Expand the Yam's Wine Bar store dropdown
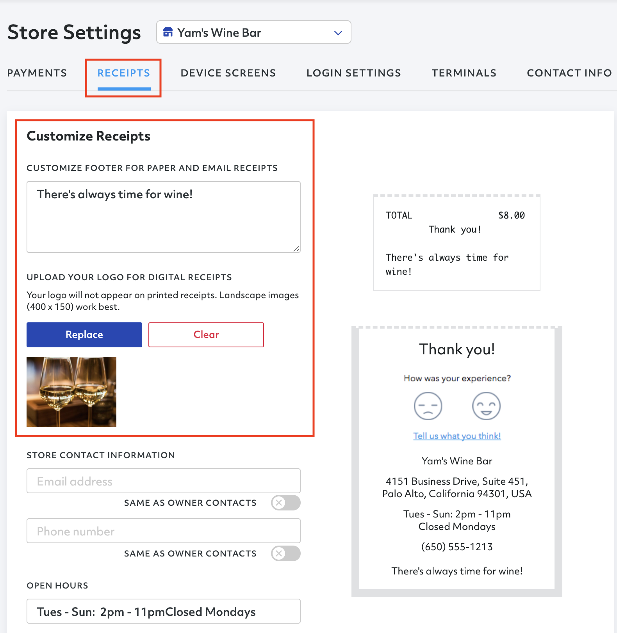 click(254, 32)
